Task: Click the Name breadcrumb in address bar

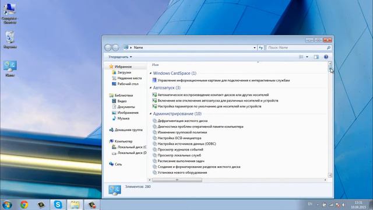Action: [x=138, y=48]
